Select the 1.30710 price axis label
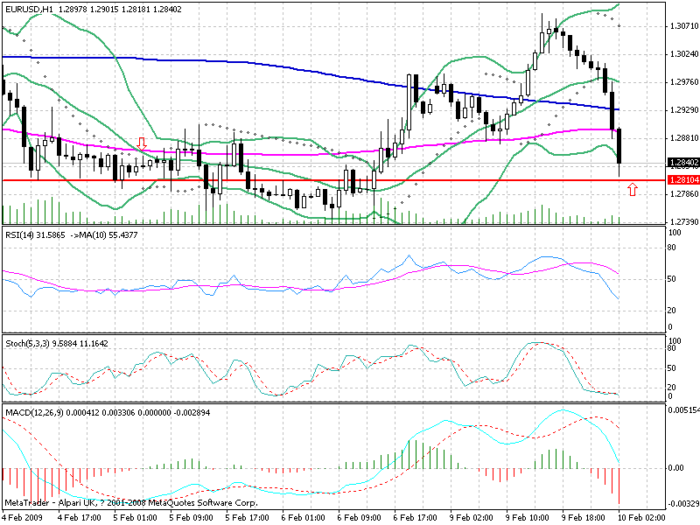Screen dimensions: 700x525 click(x=684, y=26)
